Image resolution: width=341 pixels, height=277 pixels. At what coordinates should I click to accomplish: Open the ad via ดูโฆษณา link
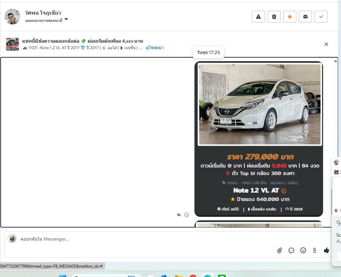(155, 48)
